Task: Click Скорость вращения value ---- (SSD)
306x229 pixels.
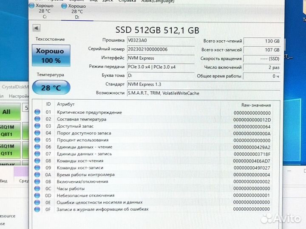Action: pyautogui.click(x=262, y=59)
